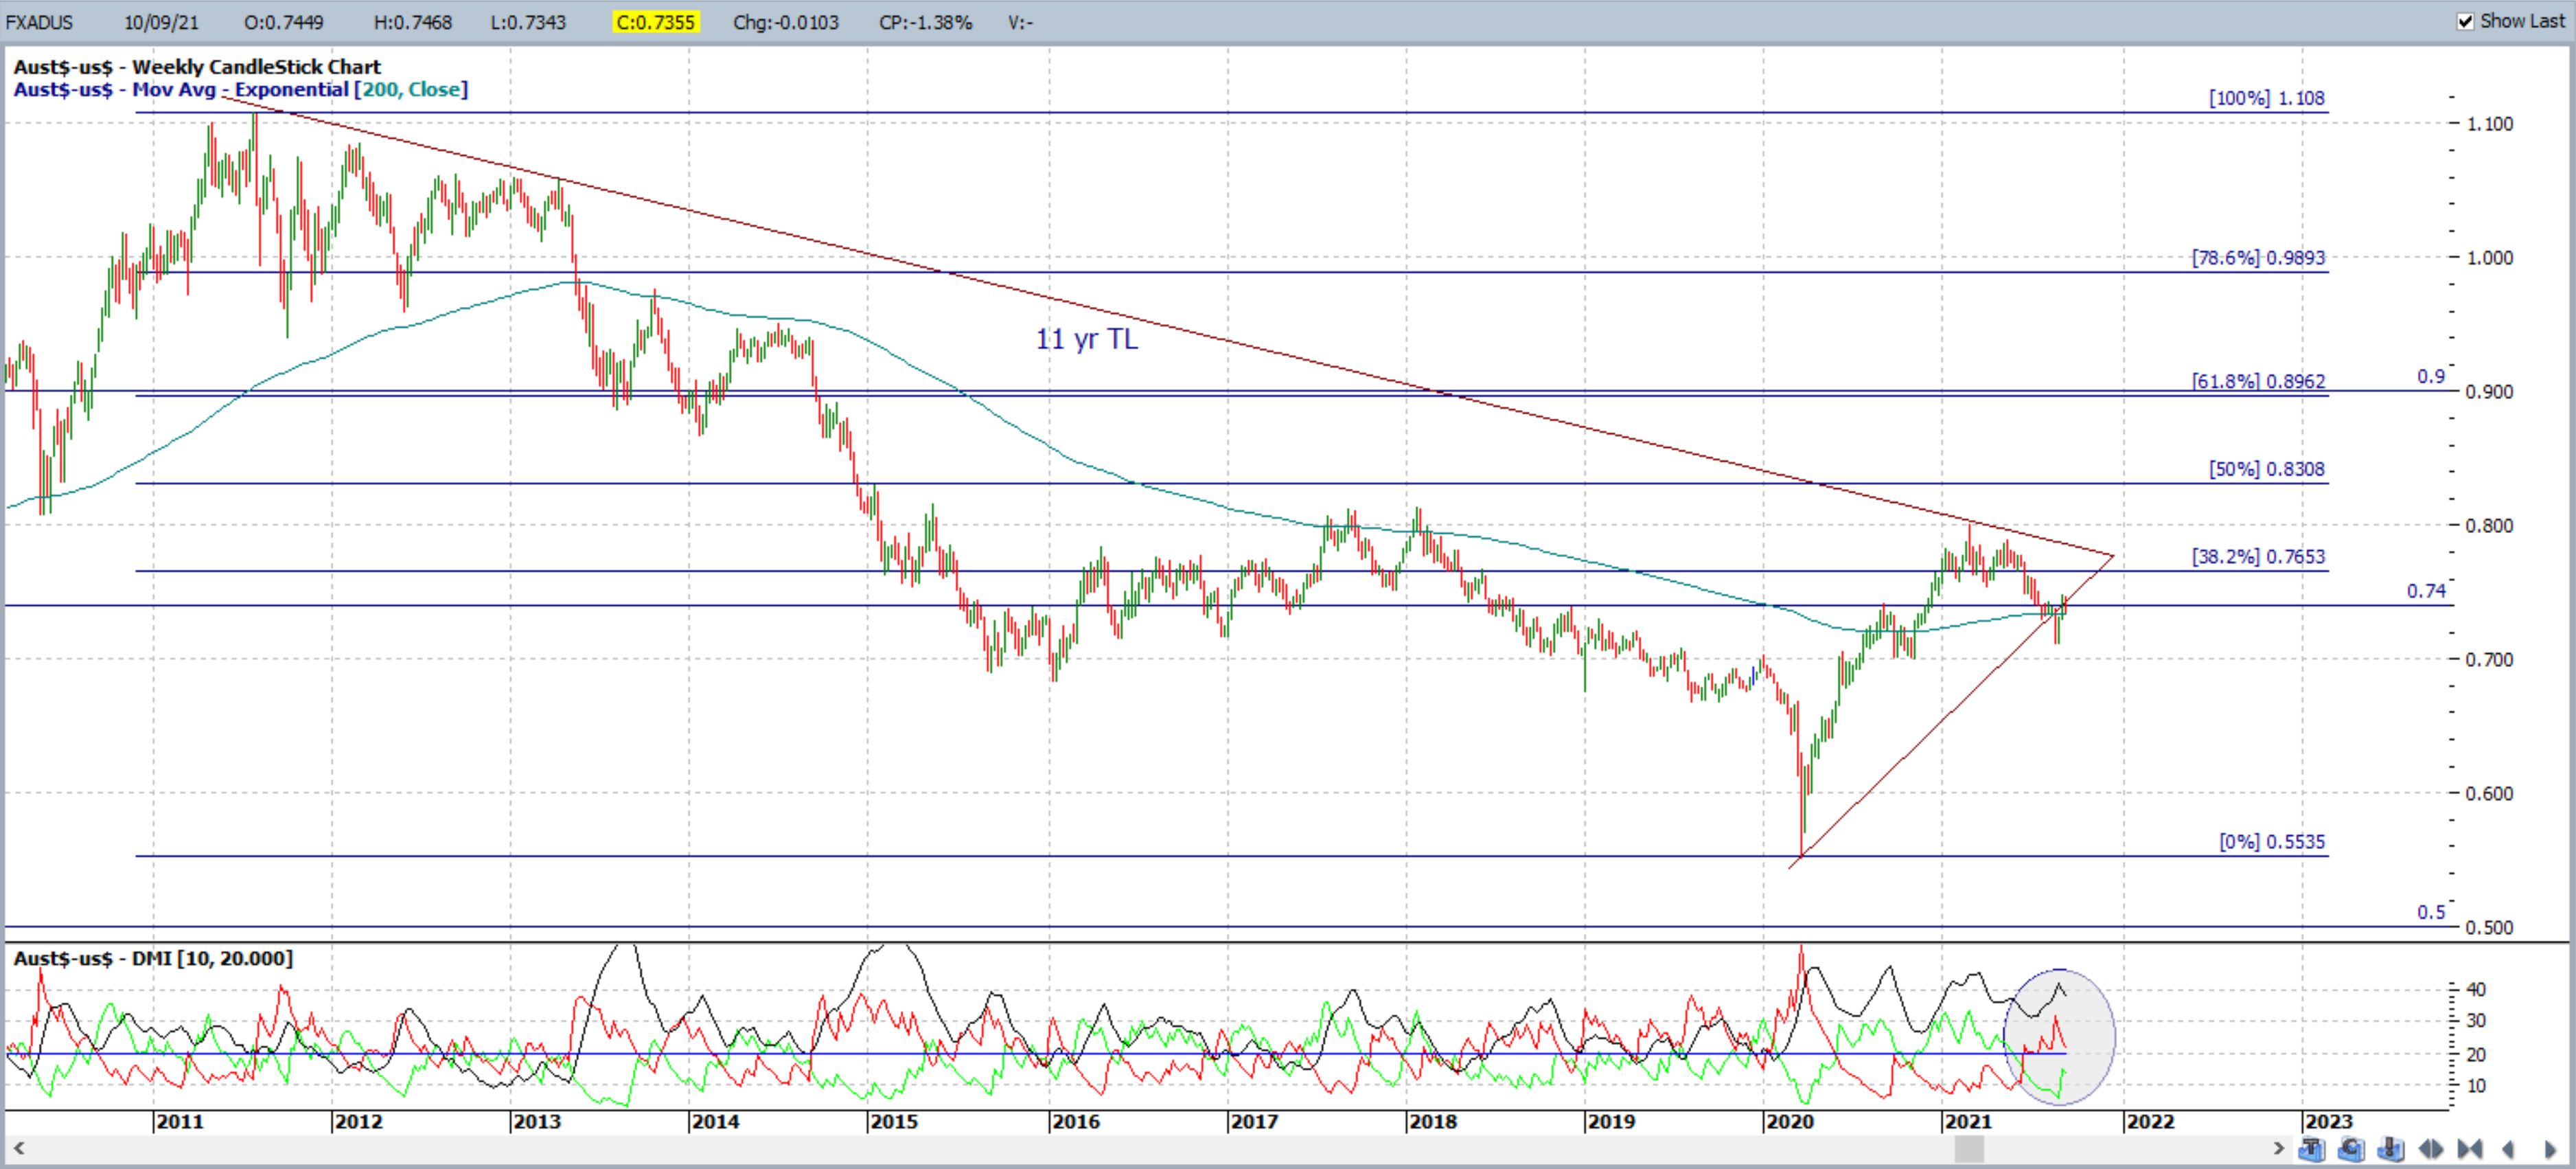Click the [78.6%] 0.9893 Fibonacci label

[2259, 257]
